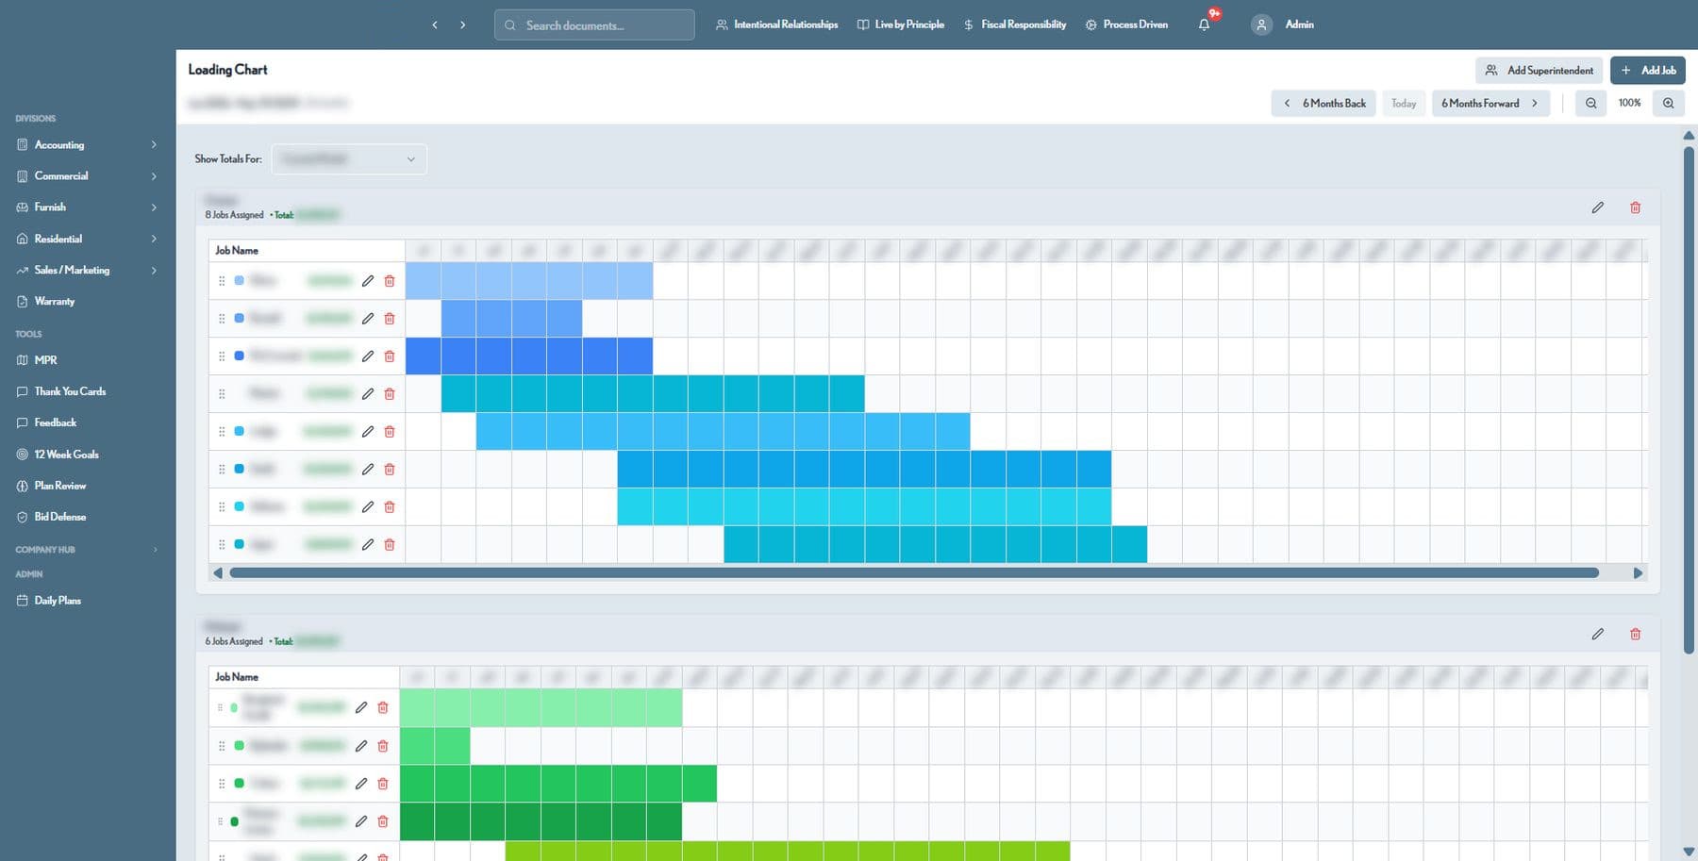
Task: Zoom out using the magnifier minus icon
Action: click(x=1590, y=103)
